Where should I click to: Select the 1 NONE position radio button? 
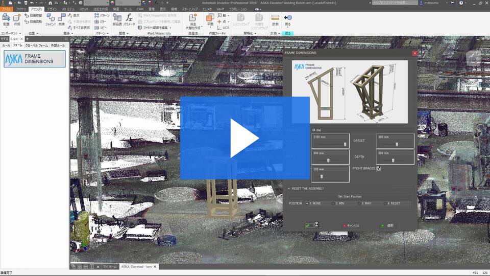tap(307, 203)
